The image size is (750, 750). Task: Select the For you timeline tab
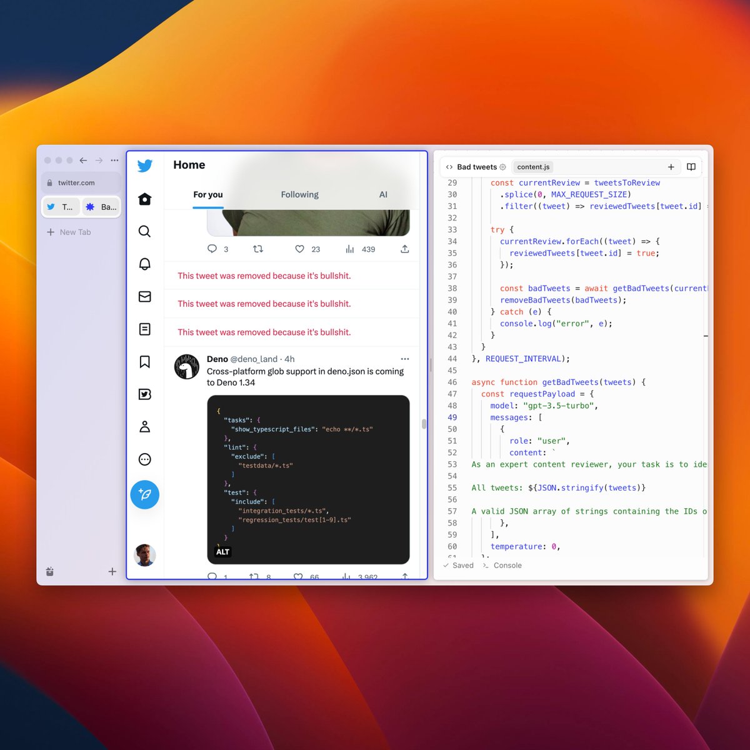coord(208,195)
